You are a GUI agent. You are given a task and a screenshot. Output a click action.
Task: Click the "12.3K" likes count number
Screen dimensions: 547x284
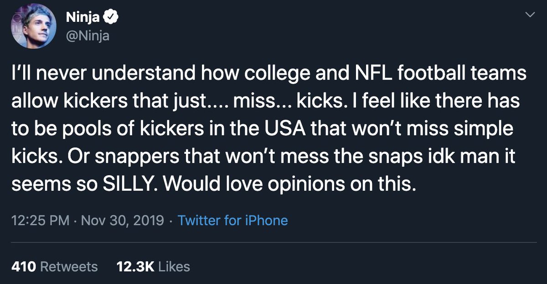point(136,266)
